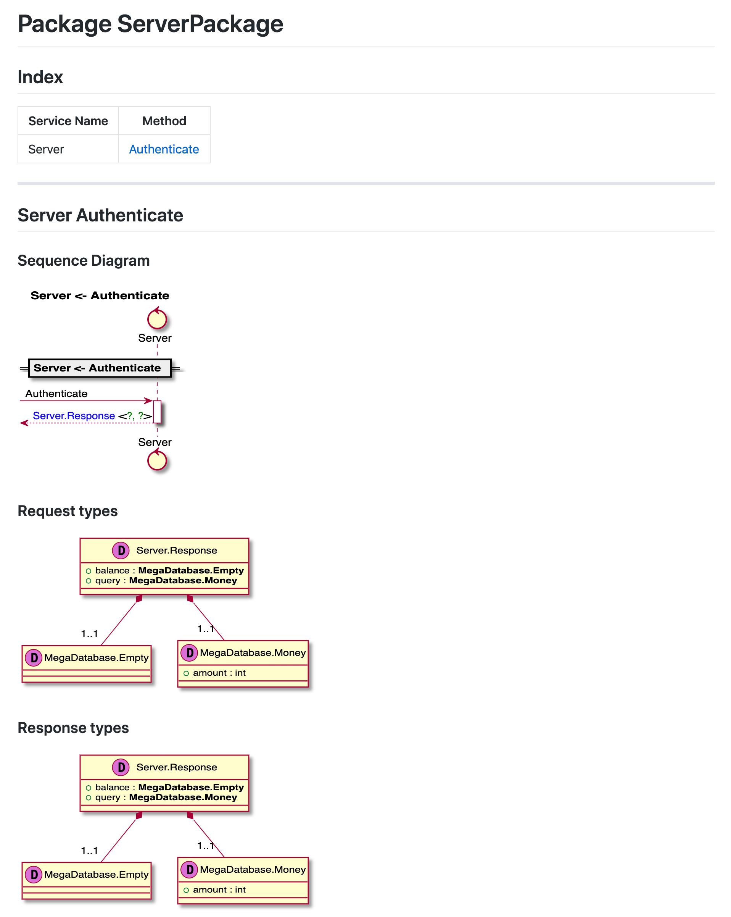This screenshot has width=731, height=917.
Task: Click the '<?, ?>' text in sequence diagram
Action: [x=135, y=416]
